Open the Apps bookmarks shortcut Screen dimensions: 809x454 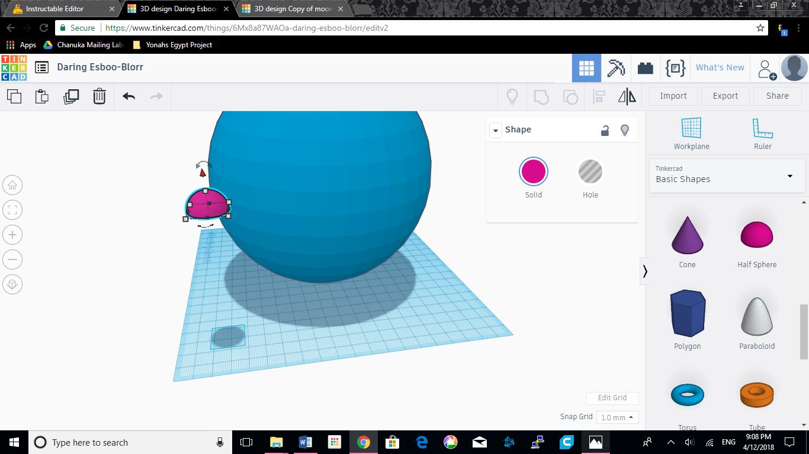21,45
